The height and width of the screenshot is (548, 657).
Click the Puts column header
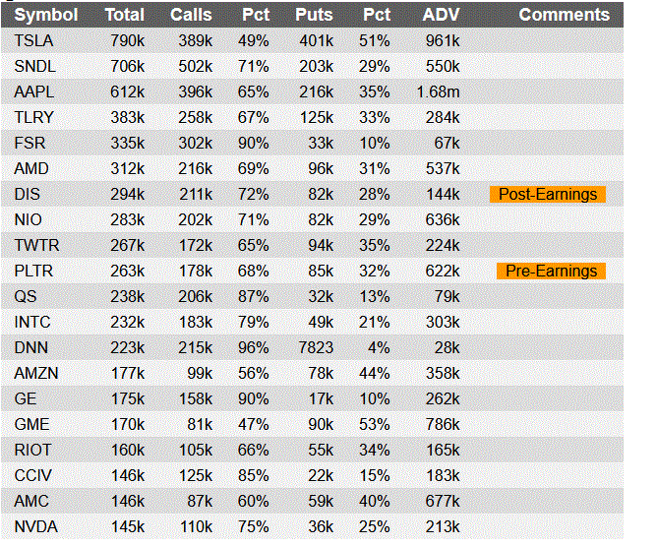(314, 15)
